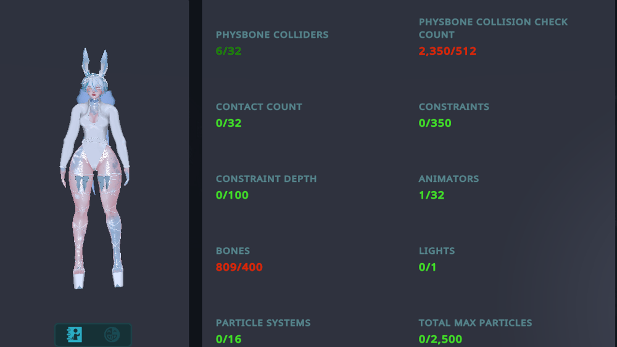Screen dimensions: 617x347
Task: Click the 1/32 animators value
Action: [431, 195]
